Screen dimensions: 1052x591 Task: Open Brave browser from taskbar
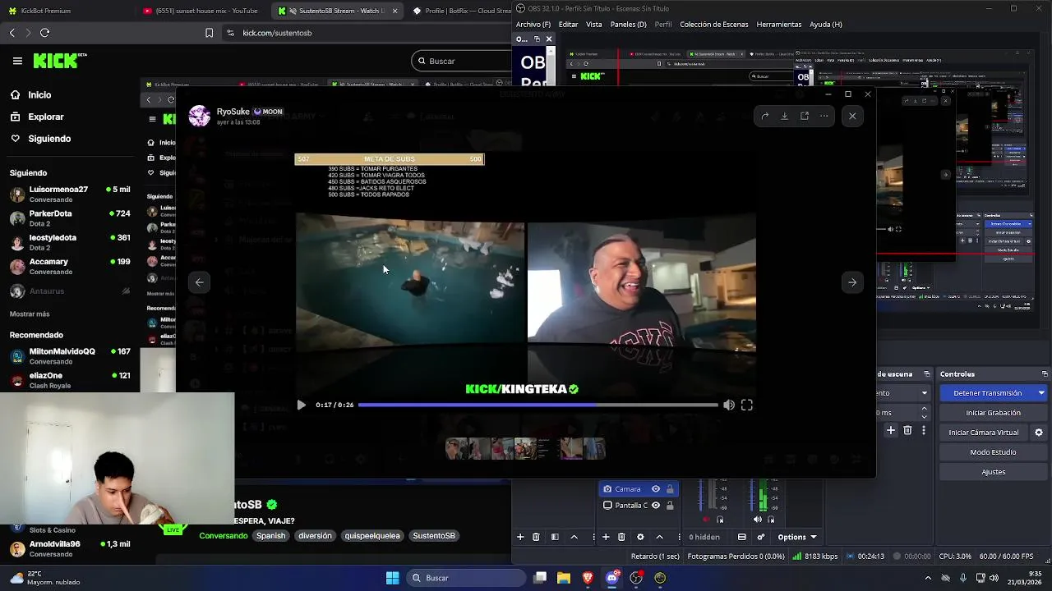coord(588,578)
